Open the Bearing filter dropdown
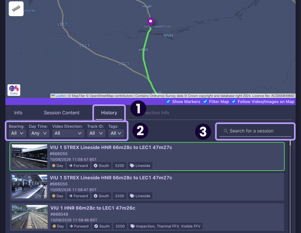This screenshot has height=233, width=301. 17,133
